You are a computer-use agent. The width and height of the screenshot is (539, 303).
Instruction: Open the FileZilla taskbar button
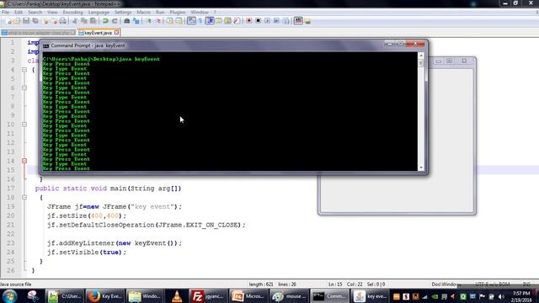click(208, 296)
